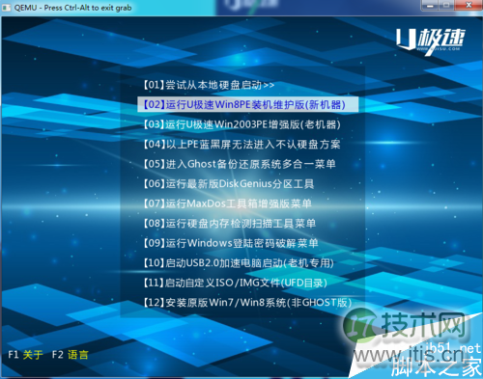This screenshot has width=483, height=379.
Task: Launch entry 07 MaxDos toolbox menu
Action: point(227,203)
